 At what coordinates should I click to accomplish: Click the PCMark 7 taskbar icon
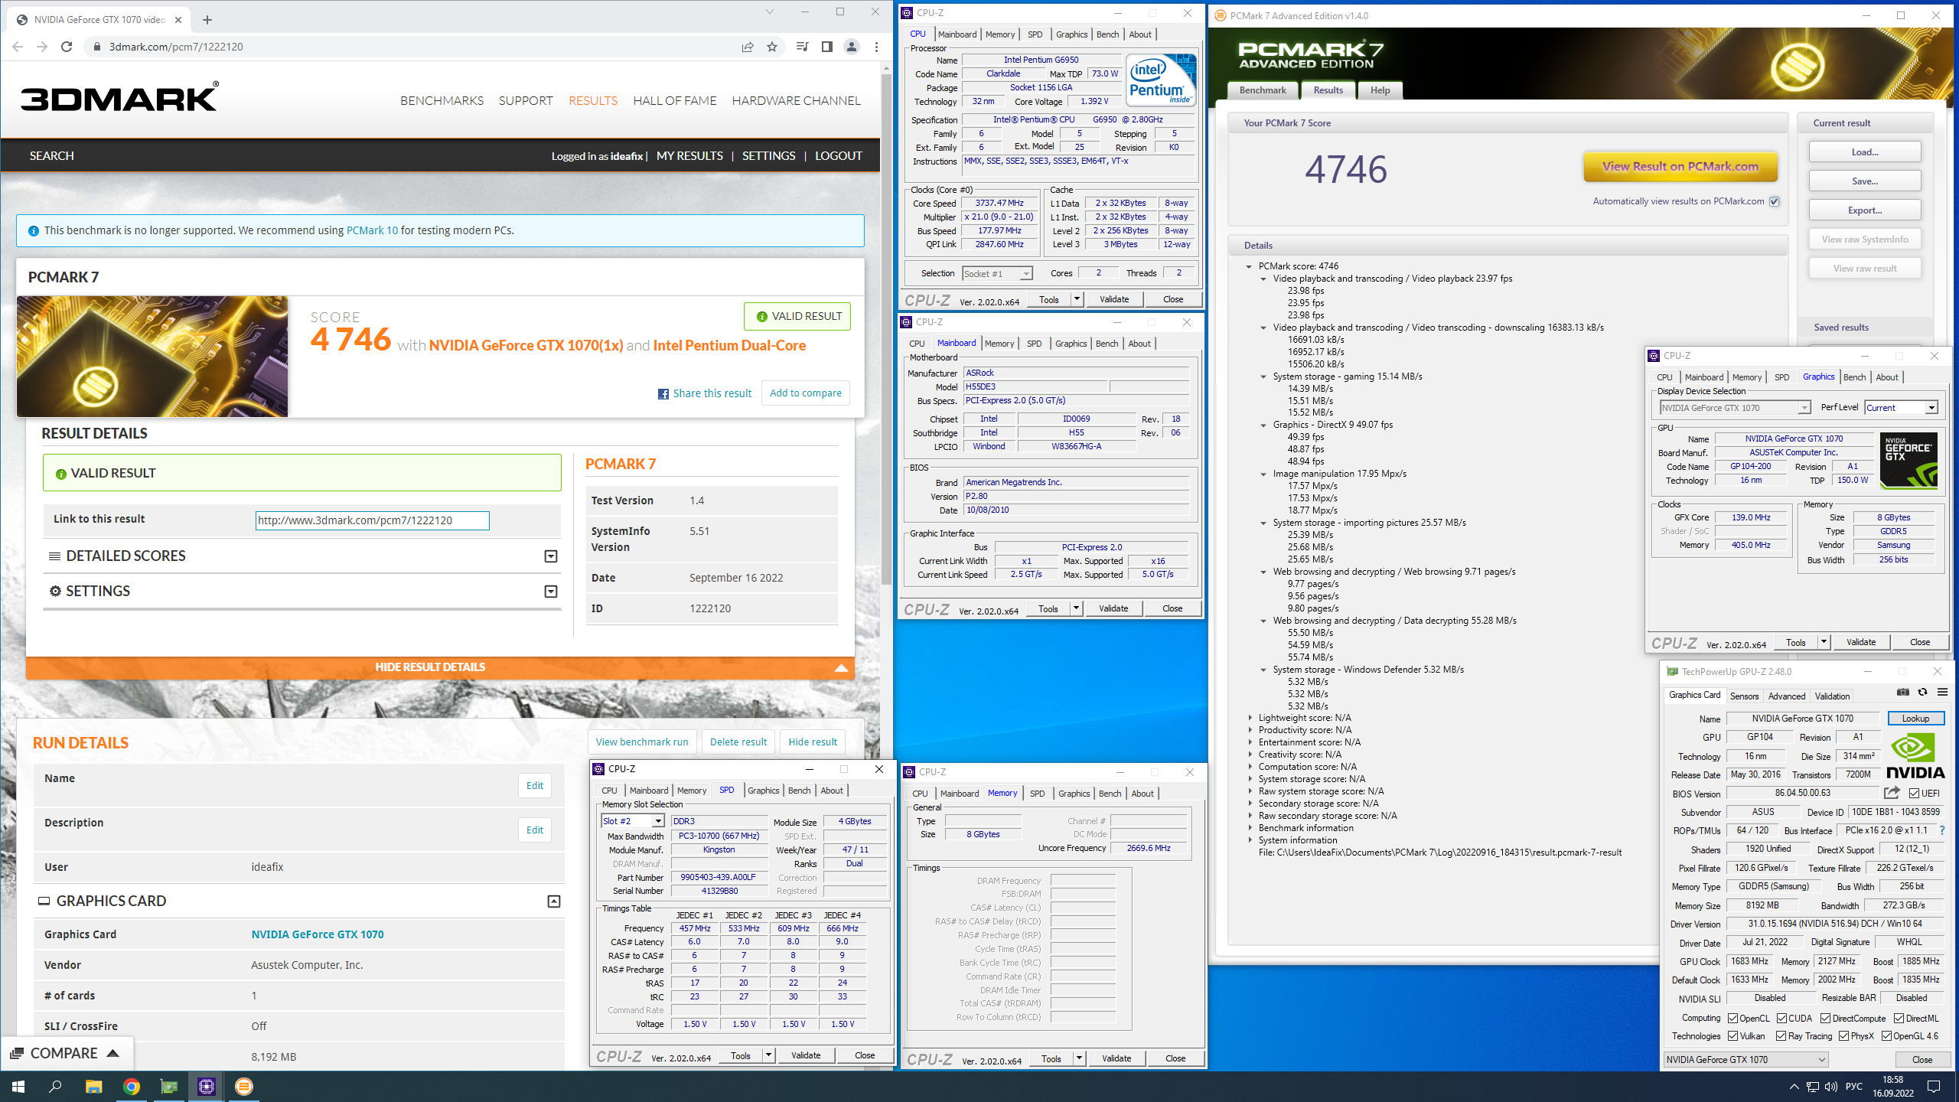(x=244, y=1087)
